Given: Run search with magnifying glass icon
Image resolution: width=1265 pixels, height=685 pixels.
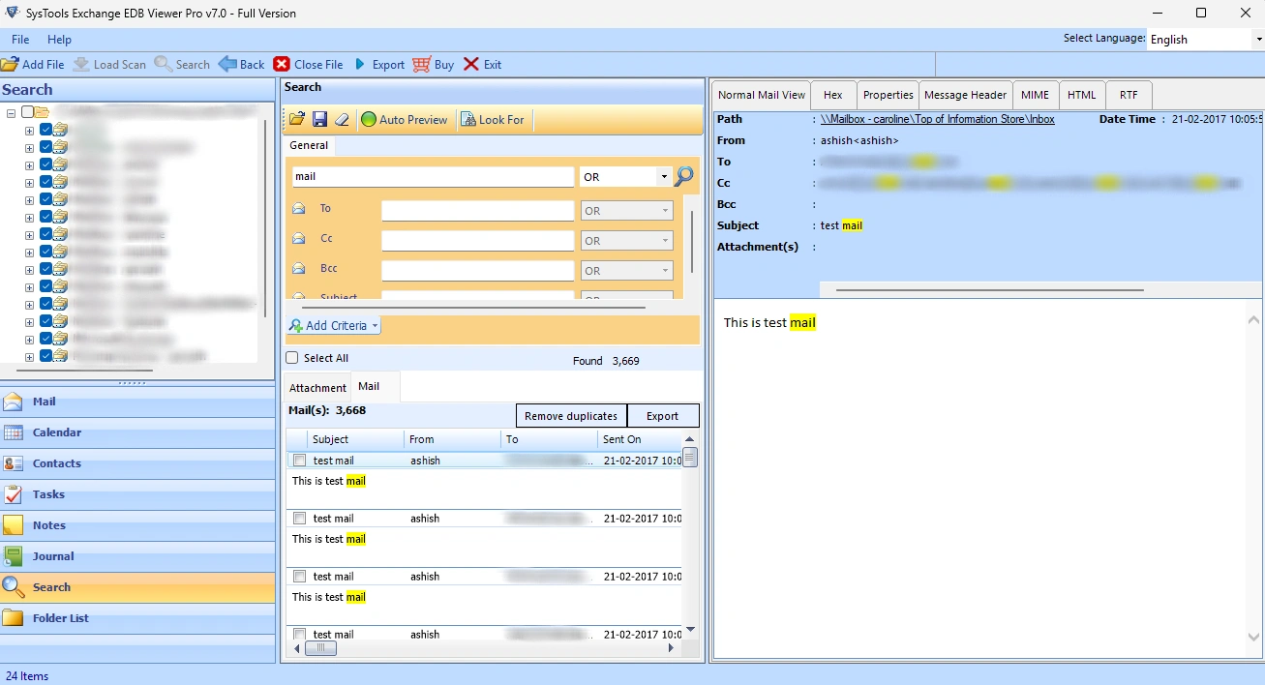Looking at the screenshot, I should [x=684, y=176].
